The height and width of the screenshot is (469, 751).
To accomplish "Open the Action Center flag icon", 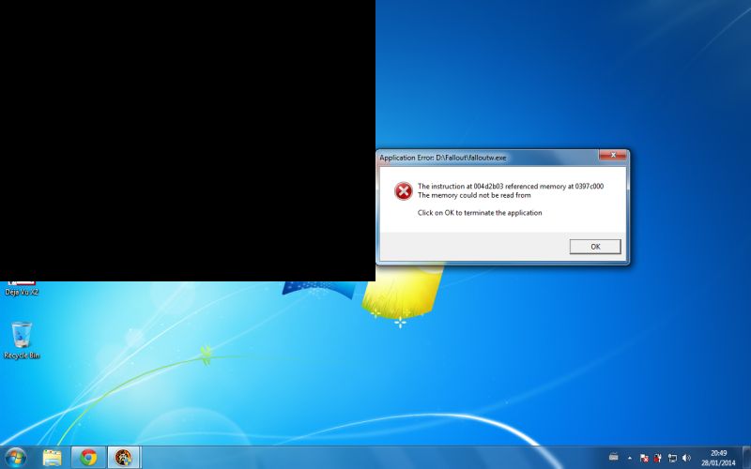I will point(644,458).
